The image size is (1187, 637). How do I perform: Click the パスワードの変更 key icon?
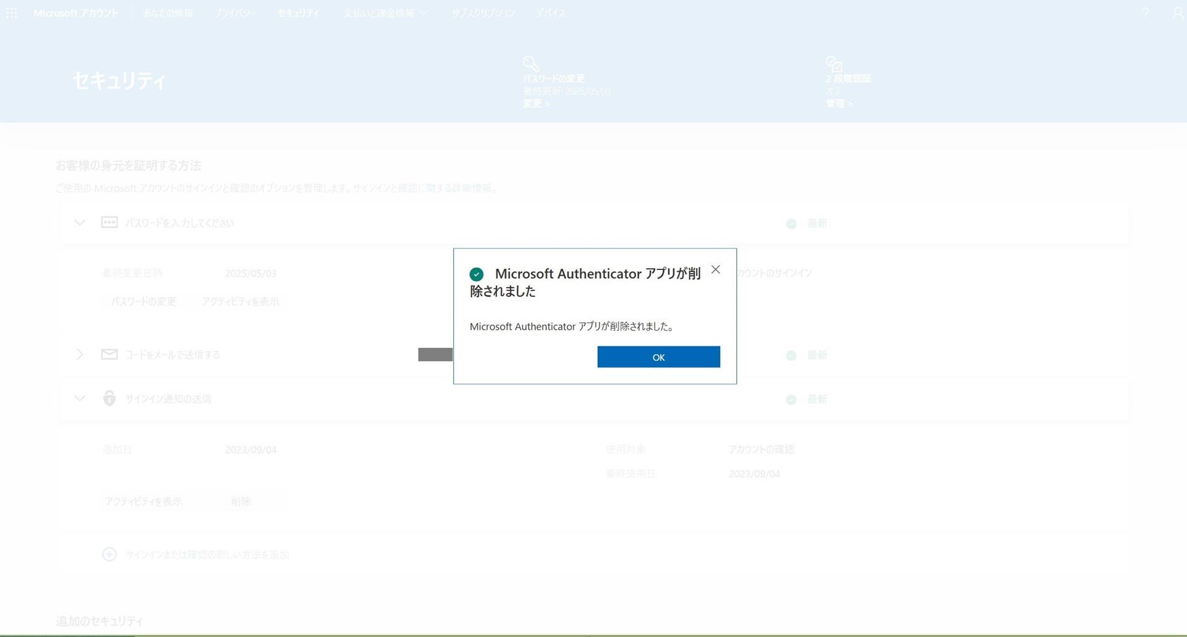(530, 63)
